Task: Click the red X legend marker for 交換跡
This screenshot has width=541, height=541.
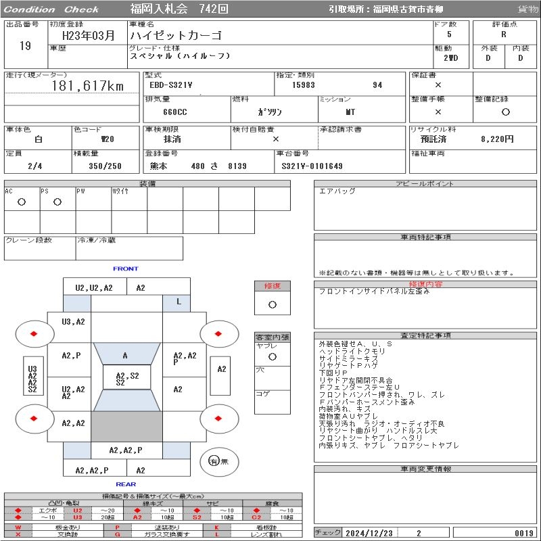Action: point(18,534)
